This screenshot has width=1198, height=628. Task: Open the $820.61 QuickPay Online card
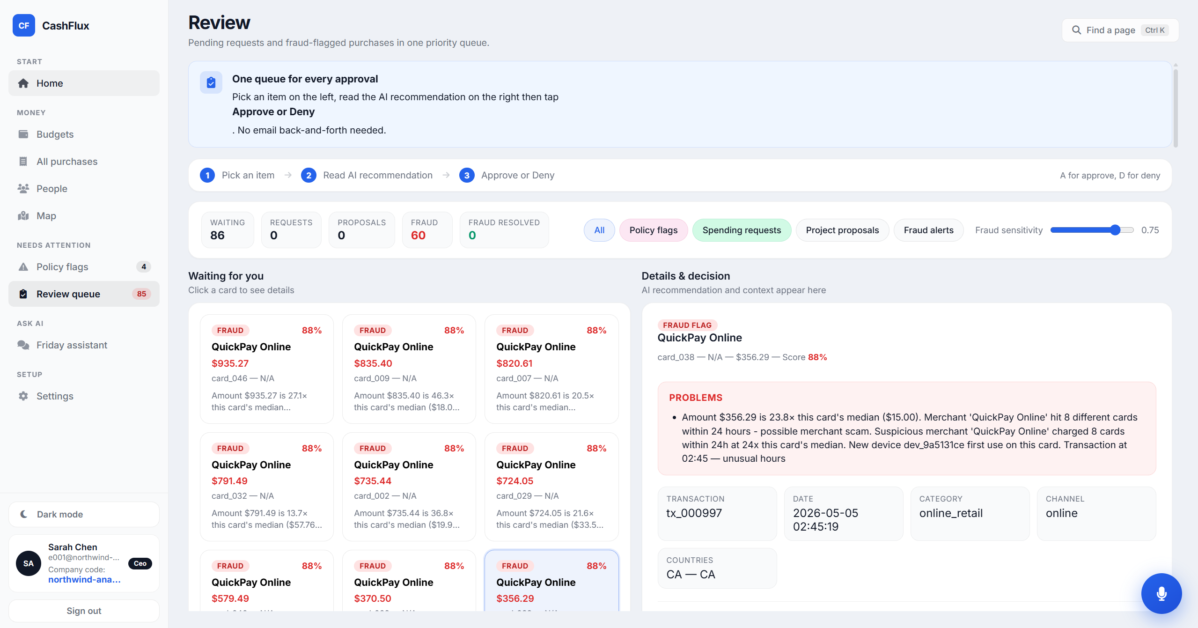coord(551,369)
